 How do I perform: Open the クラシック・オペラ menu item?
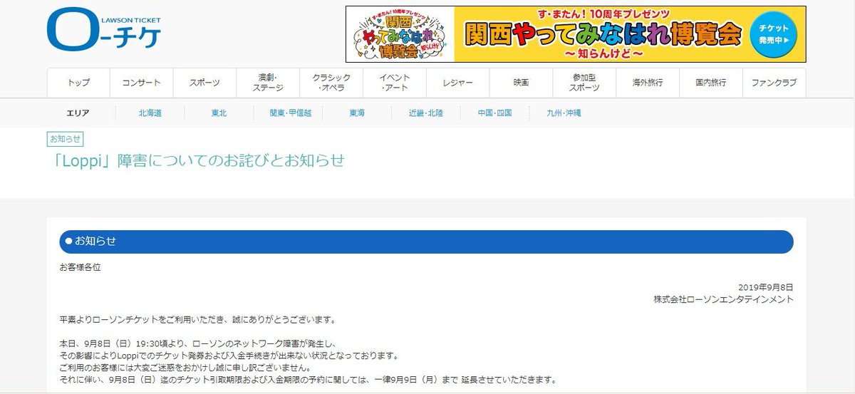tap(331, 83)
